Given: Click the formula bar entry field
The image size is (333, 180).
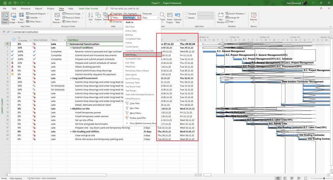Looking at the screenshot, I should [171, 32].
